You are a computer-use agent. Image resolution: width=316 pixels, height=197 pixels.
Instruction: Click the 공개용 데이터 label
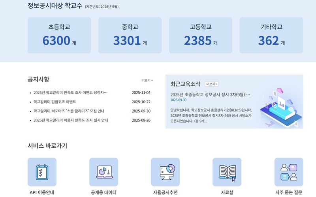[x=103, y=192]
